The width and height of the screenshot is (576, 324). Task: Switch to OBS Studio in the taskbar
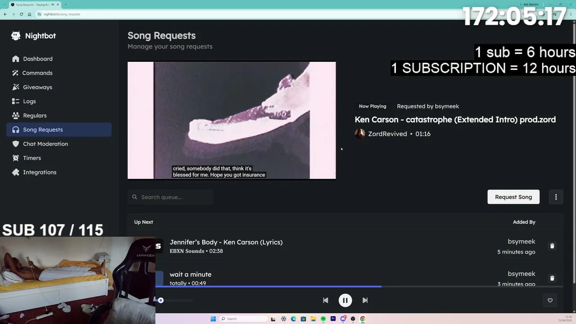(x=353, y=319)
